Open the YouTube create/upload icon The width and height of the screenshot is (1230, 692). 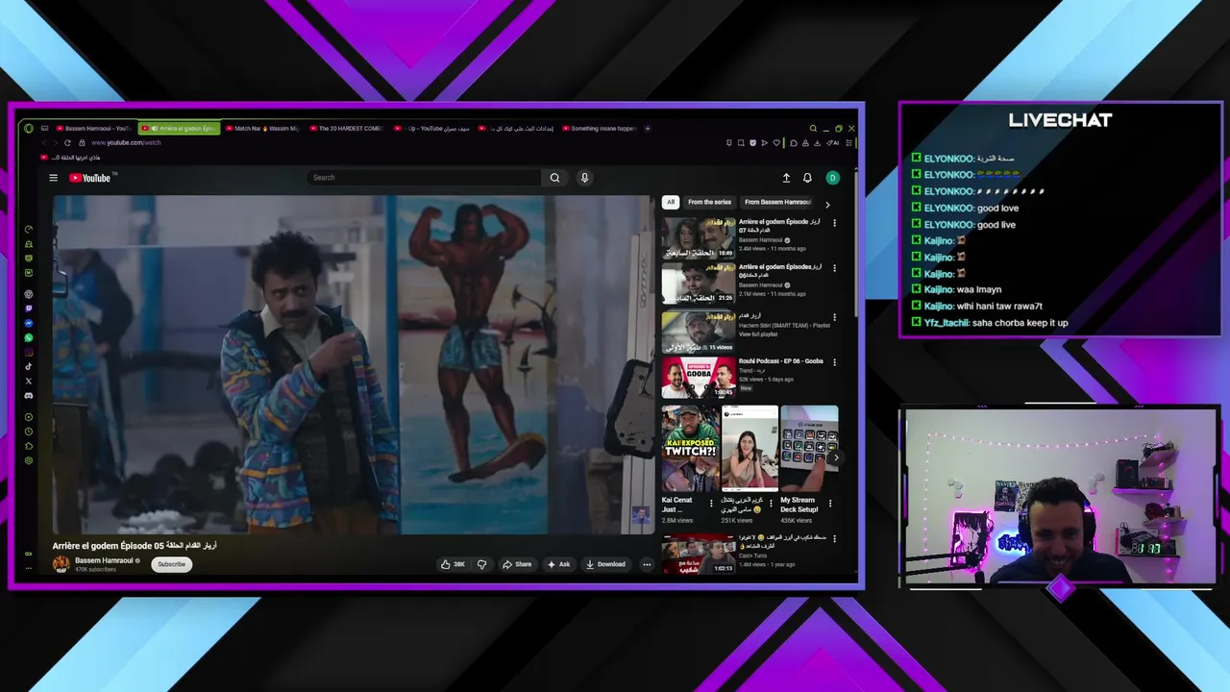tap(786, 178)
